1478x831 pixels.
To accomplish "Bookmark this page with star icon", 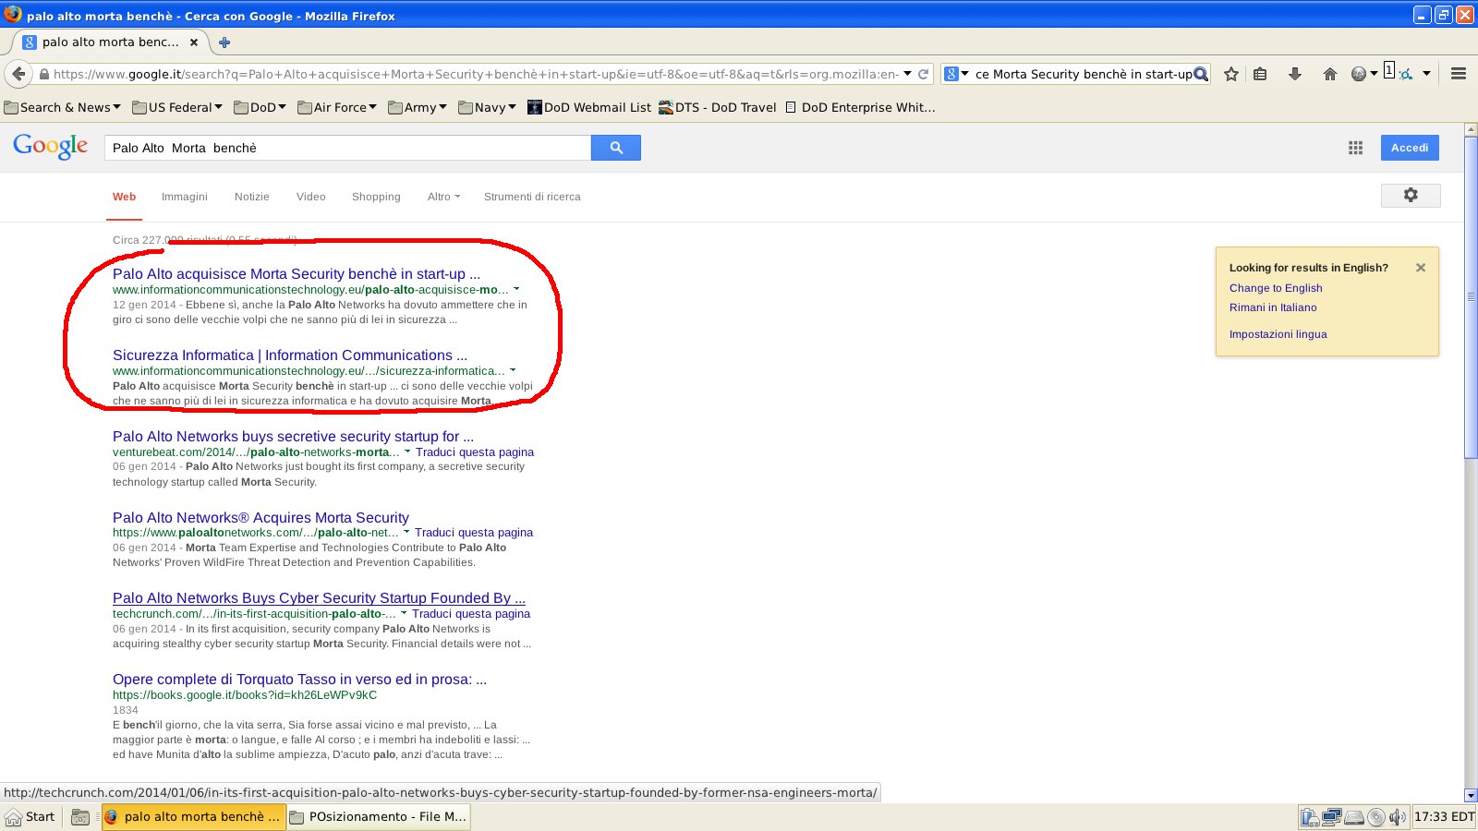I will tap(1231, 74).
